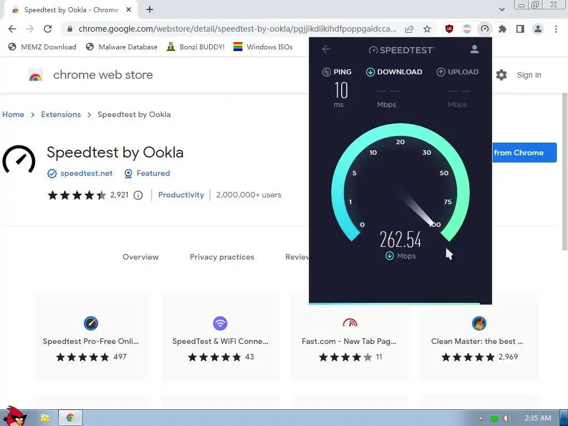
Task: Open the Angry Birds start button
Action: pos(14,416)
